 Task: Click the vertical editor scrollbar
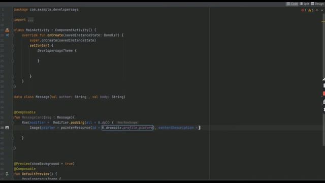pos(323,80)
